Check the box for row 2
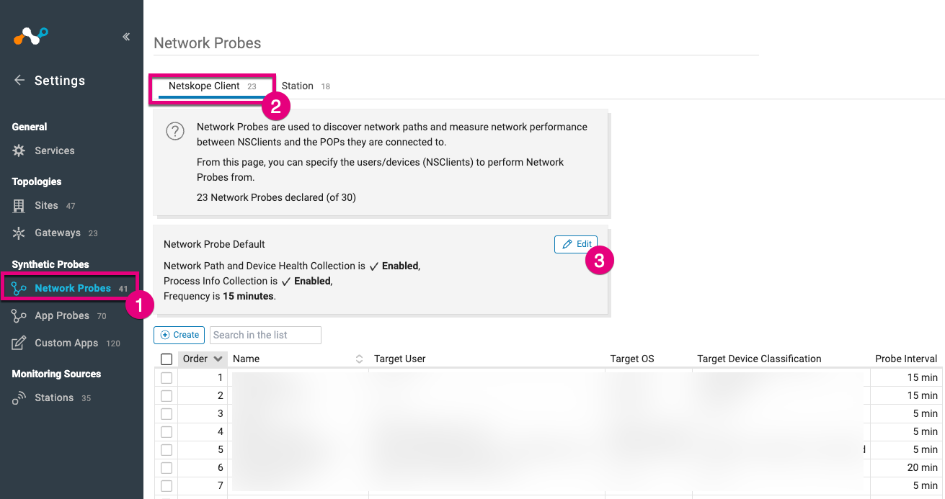945x499 pixels. click(167, 395)
